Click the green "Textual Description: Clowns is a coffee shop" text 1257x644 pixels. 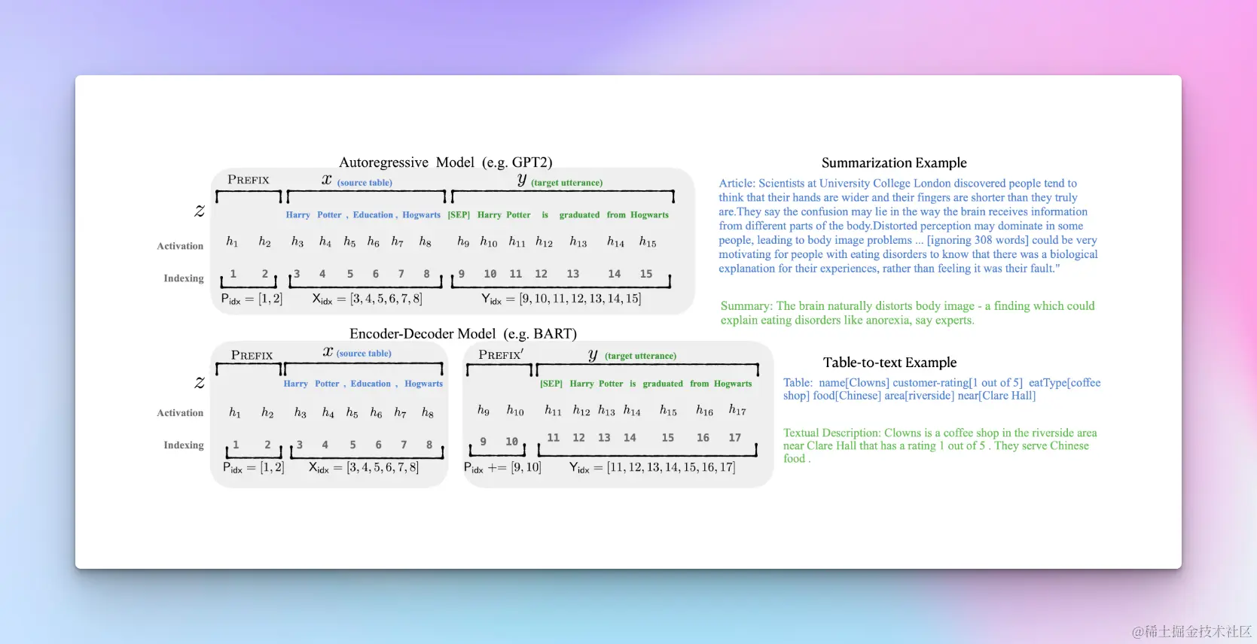click(x=940, y=445)
